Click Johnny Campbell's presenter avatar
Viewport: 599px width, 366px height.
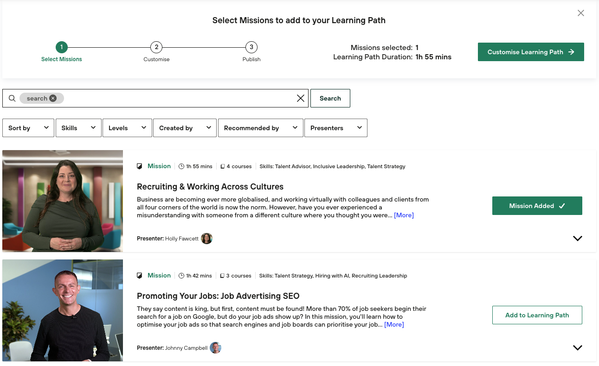[x=215, y=348]
